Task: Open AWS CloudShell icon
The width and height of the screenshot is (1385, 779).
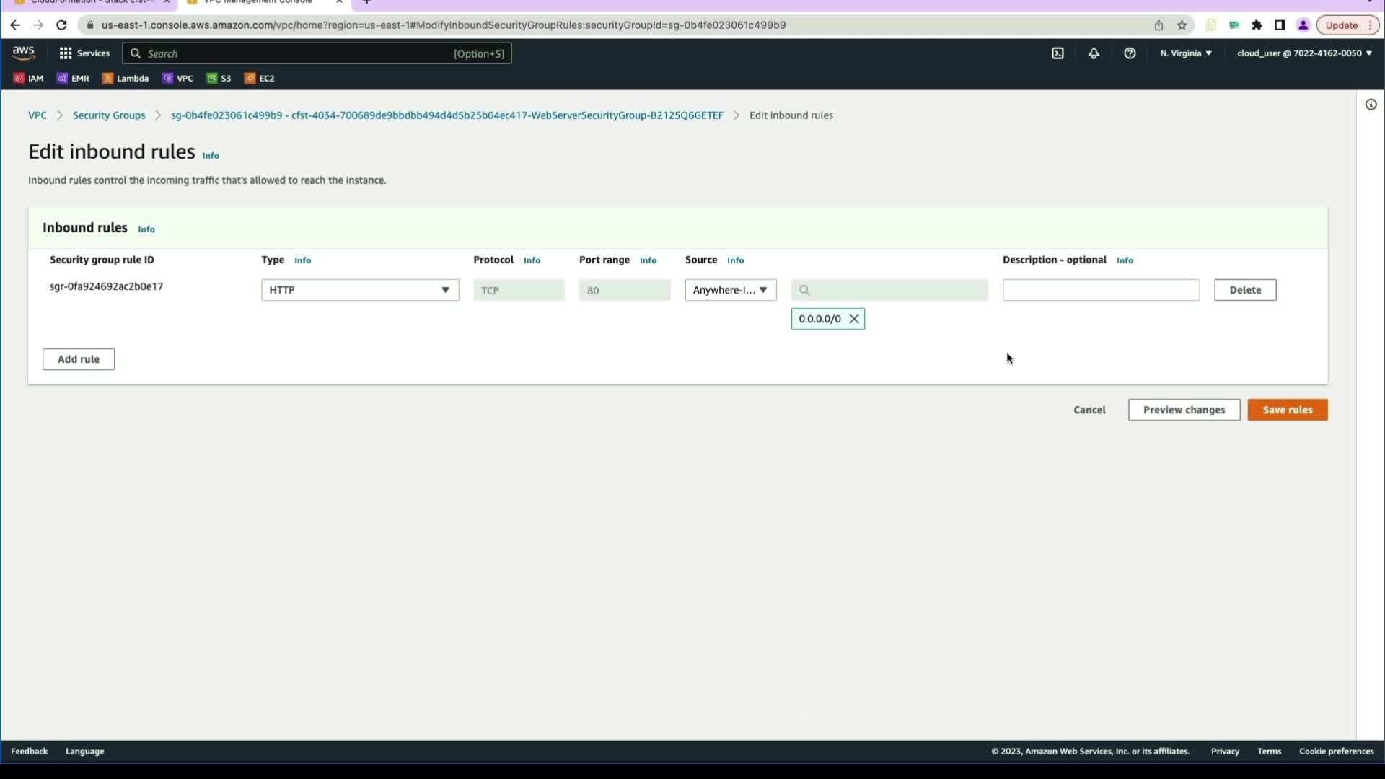Action: (x=1058, y=53)
